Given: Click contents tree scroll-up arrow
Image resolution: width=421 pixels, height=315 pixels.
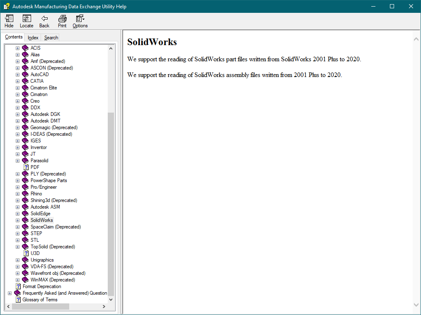Looking at the screenshot, I should point(111,48).
